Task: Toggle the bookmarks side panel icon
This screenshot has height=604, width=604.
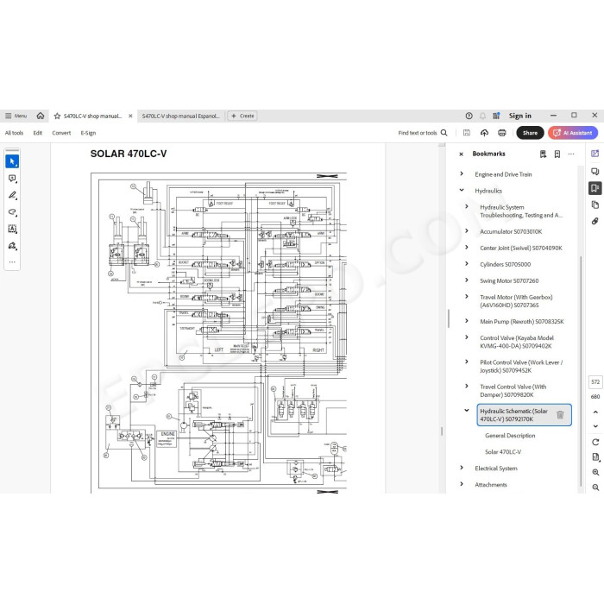Action: (x=595, y=188)
